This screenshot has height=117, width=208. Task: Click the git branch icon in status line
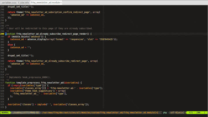(14, 112)
